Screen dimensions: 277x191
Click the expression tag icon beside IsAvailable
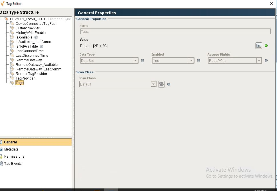pyautogui.click(x=12, y=37)
